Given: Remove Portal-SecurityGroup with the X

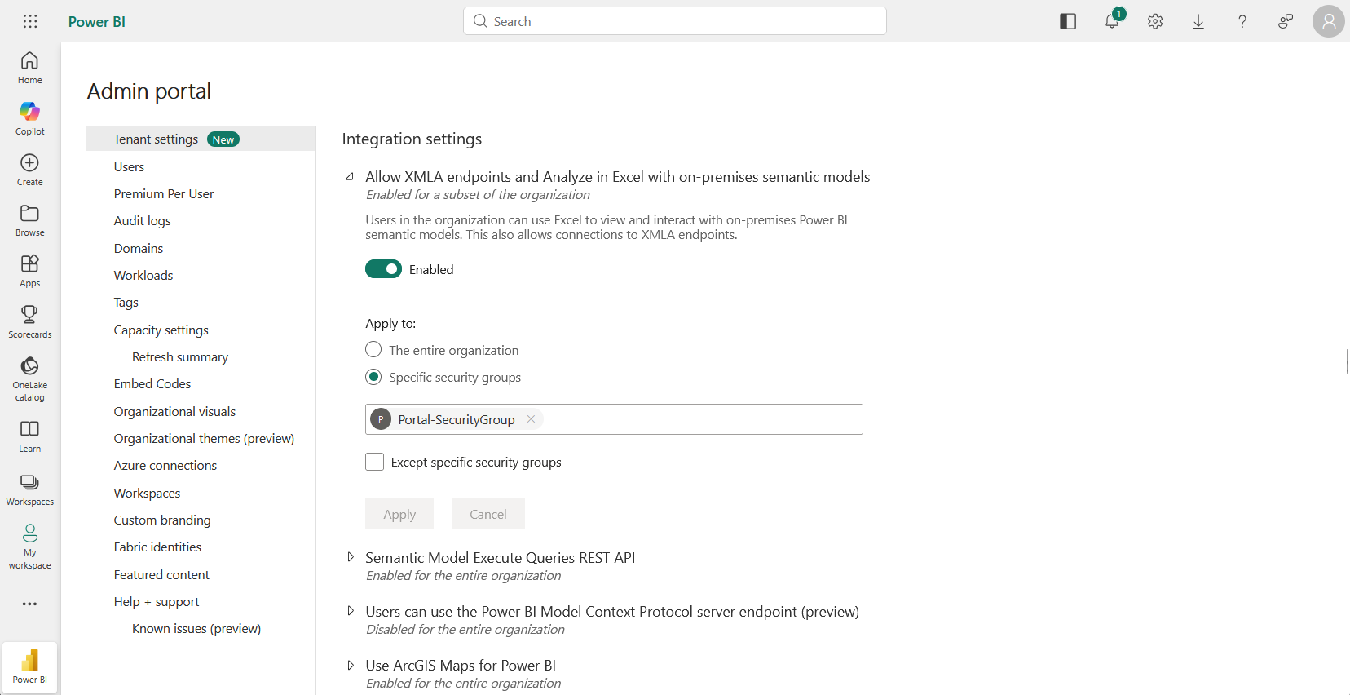Looking at the screenshot, I should (x=531, y=419).
